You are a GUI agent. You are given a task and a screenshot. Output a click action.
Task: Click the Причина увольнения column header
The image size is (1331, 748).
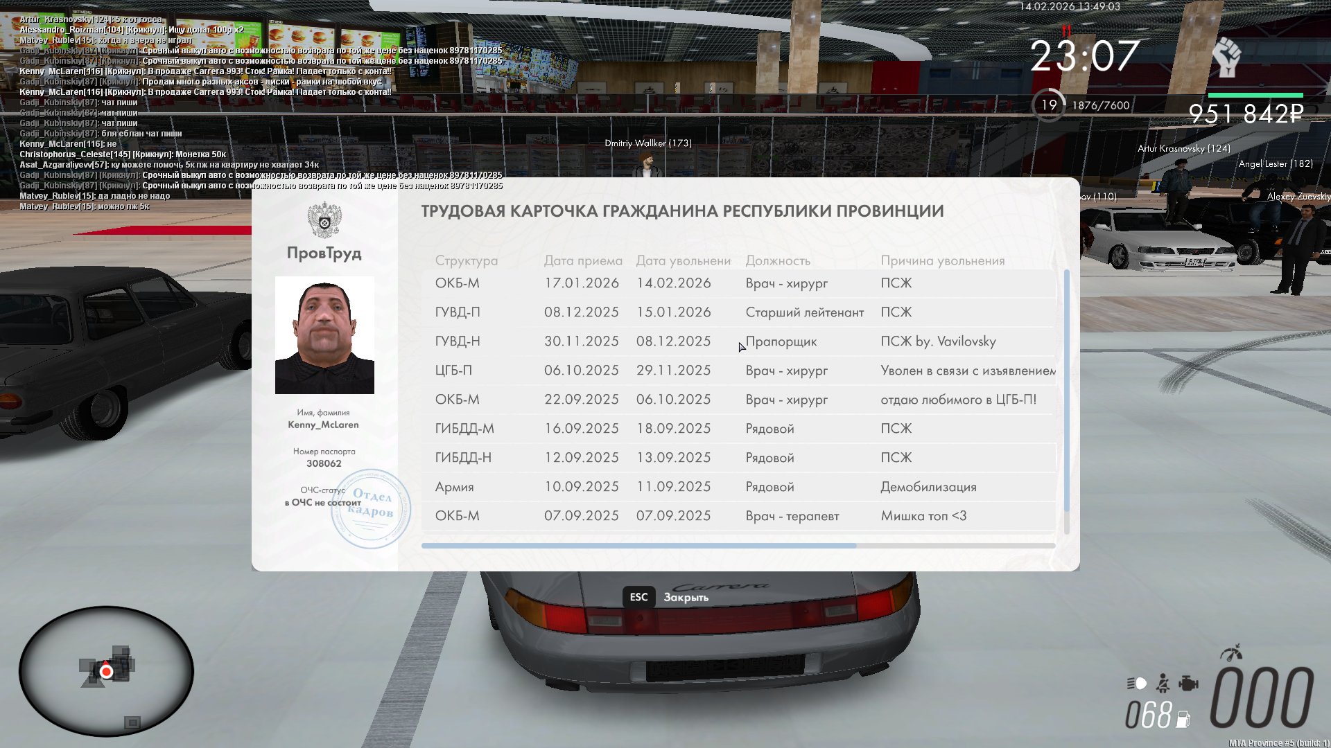click(942, 260)
